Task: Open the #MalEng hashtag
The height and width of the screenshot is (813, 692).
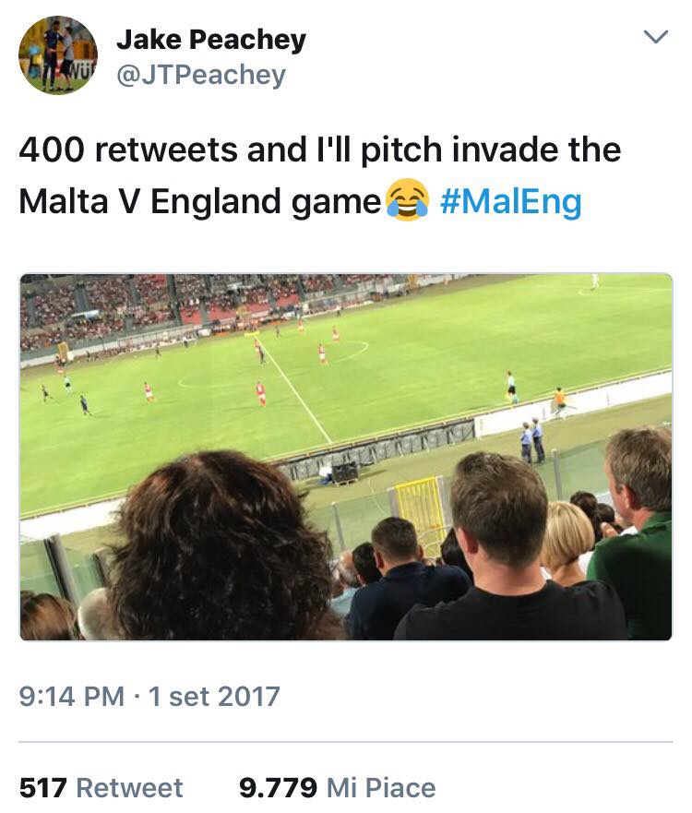Action: tap(510, 201)
